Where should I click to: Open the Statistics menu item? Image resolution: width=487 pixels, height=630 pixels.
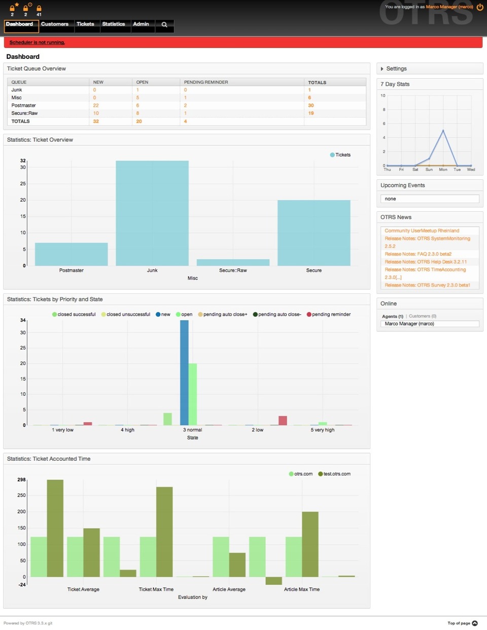coord(114,24)
